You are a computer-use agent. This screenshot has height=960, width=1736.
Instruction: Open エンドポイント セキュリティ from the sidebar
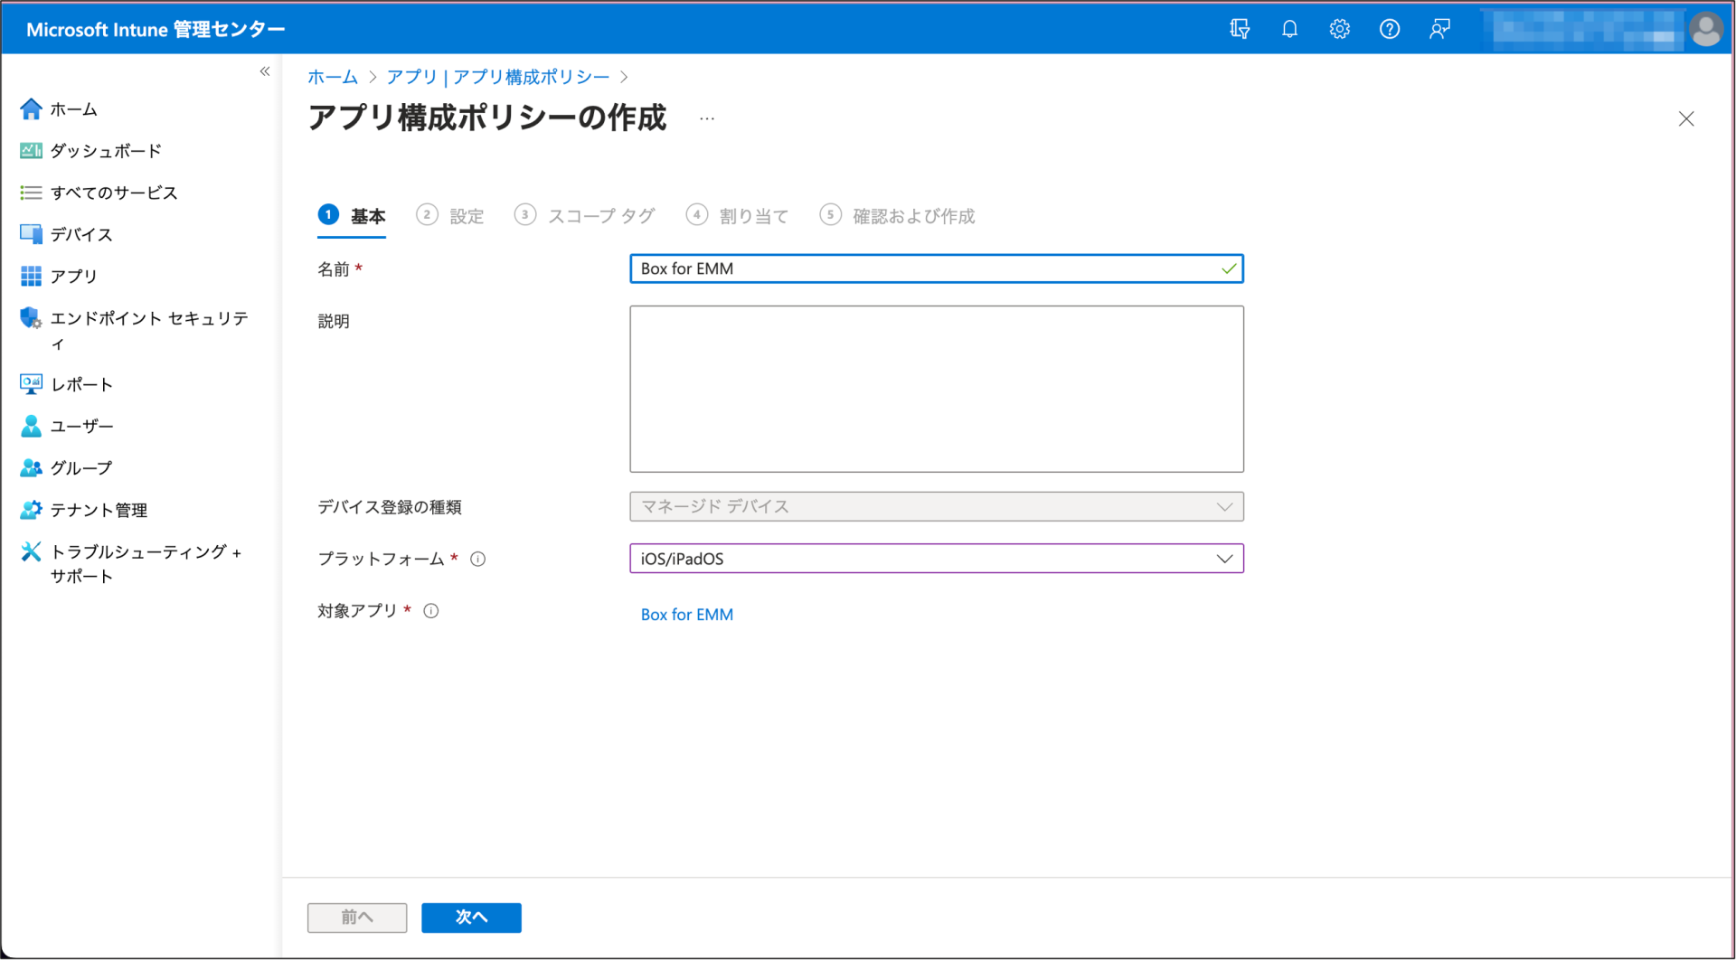136,318
